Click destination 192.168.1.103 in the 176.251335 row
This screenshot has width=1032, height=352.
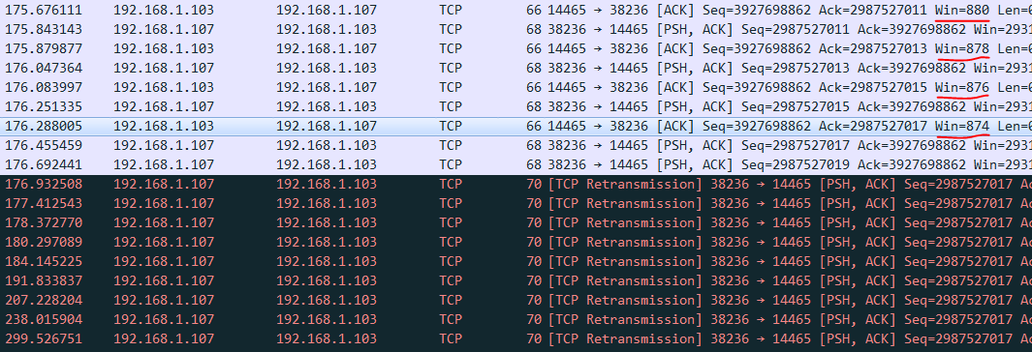coord(327,106)
